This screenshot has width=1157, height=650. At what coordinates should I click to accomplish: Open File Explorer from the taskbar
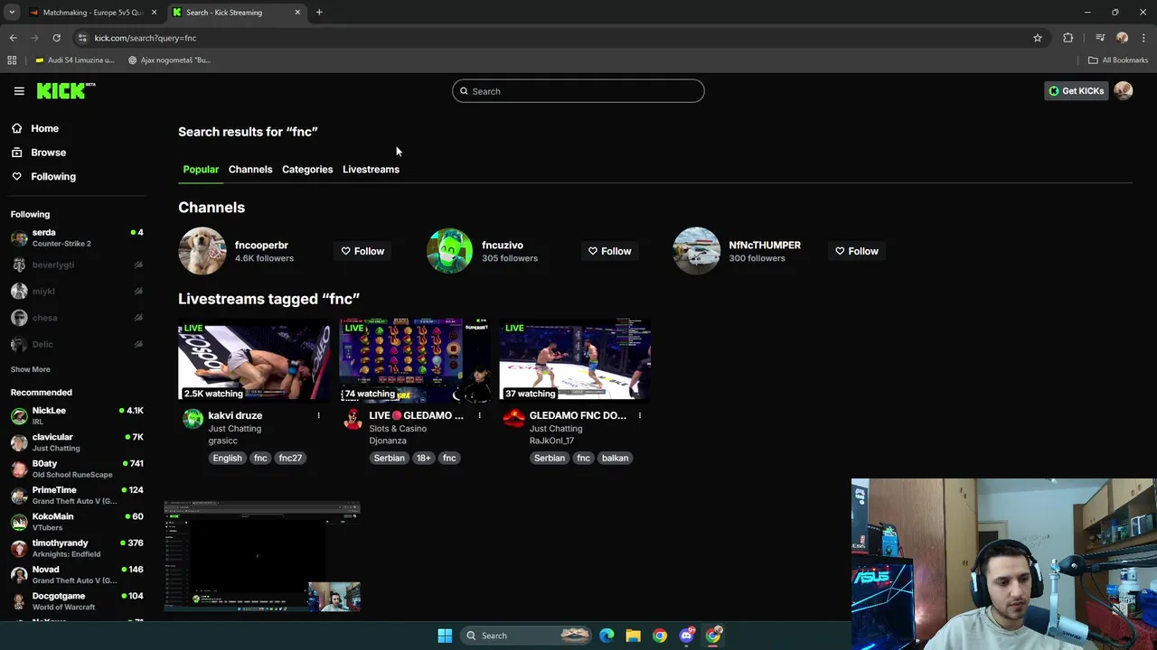633,636
